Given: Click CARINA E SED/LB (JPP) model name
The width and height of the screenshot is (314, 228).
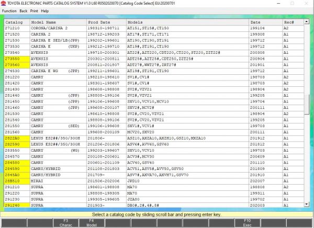Looking at the screenshot, I should (55, 40).
